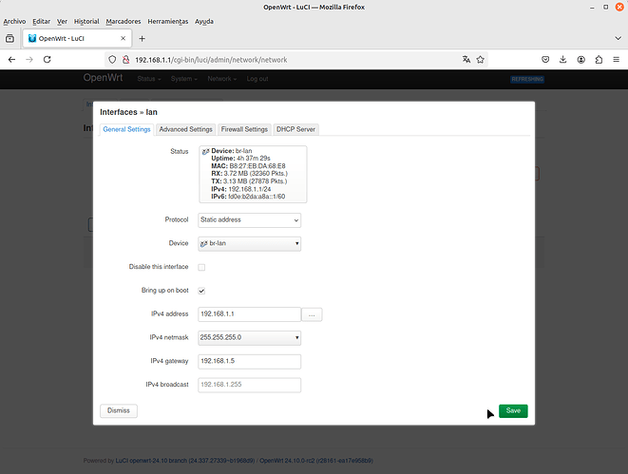Image resolution: width=628 pixels, height=474 pixels.
Task: Click the Firefox back arrow
Action: [x=11, y=59]
